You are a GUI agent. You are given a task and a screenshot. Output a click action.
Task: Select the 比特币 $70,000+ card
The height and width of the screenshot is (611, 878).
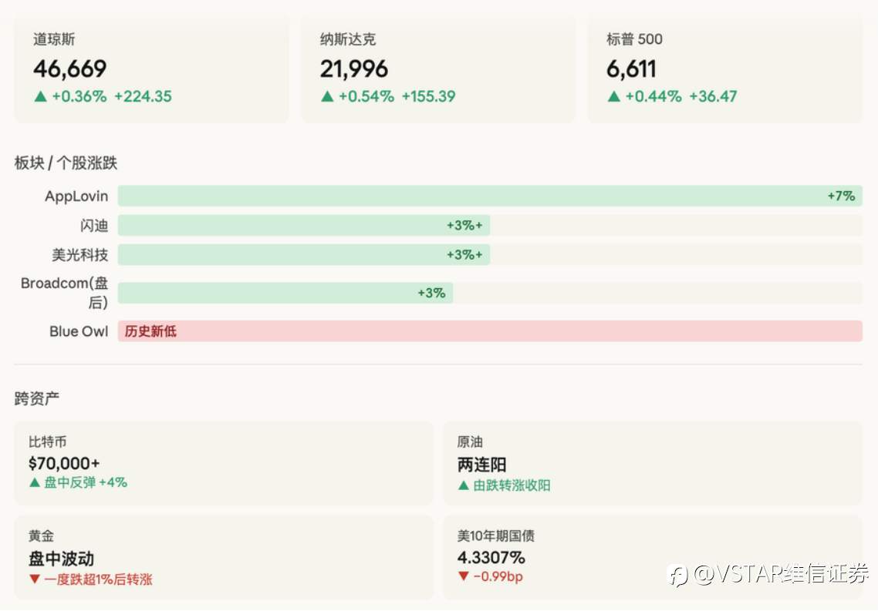(223, 463)
